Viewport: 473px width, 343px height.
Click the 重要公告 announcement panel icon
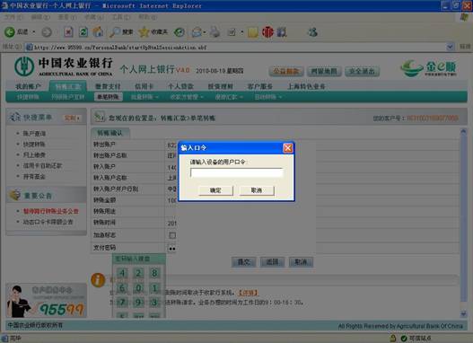tap(14, 195)
